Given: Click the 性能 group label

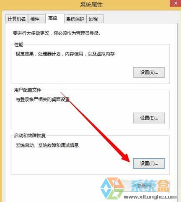Looking at the screenshot, I should [19, 45].
